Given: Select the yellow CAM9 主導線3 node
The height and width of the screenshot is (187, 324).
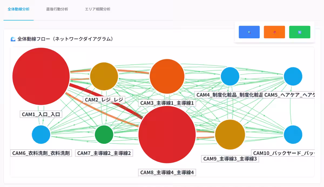Looking at the screenshot, I should pos(230,135).
